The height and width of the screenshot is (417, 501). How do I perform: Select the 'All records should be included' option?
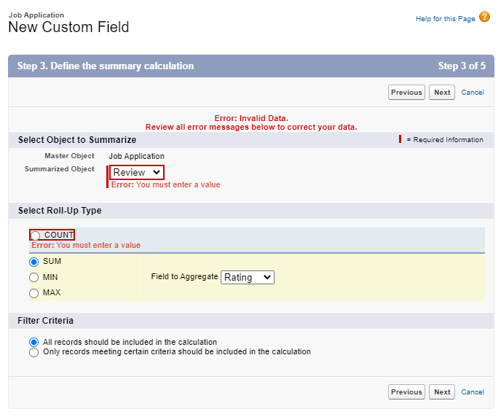(x=33, y=342)
